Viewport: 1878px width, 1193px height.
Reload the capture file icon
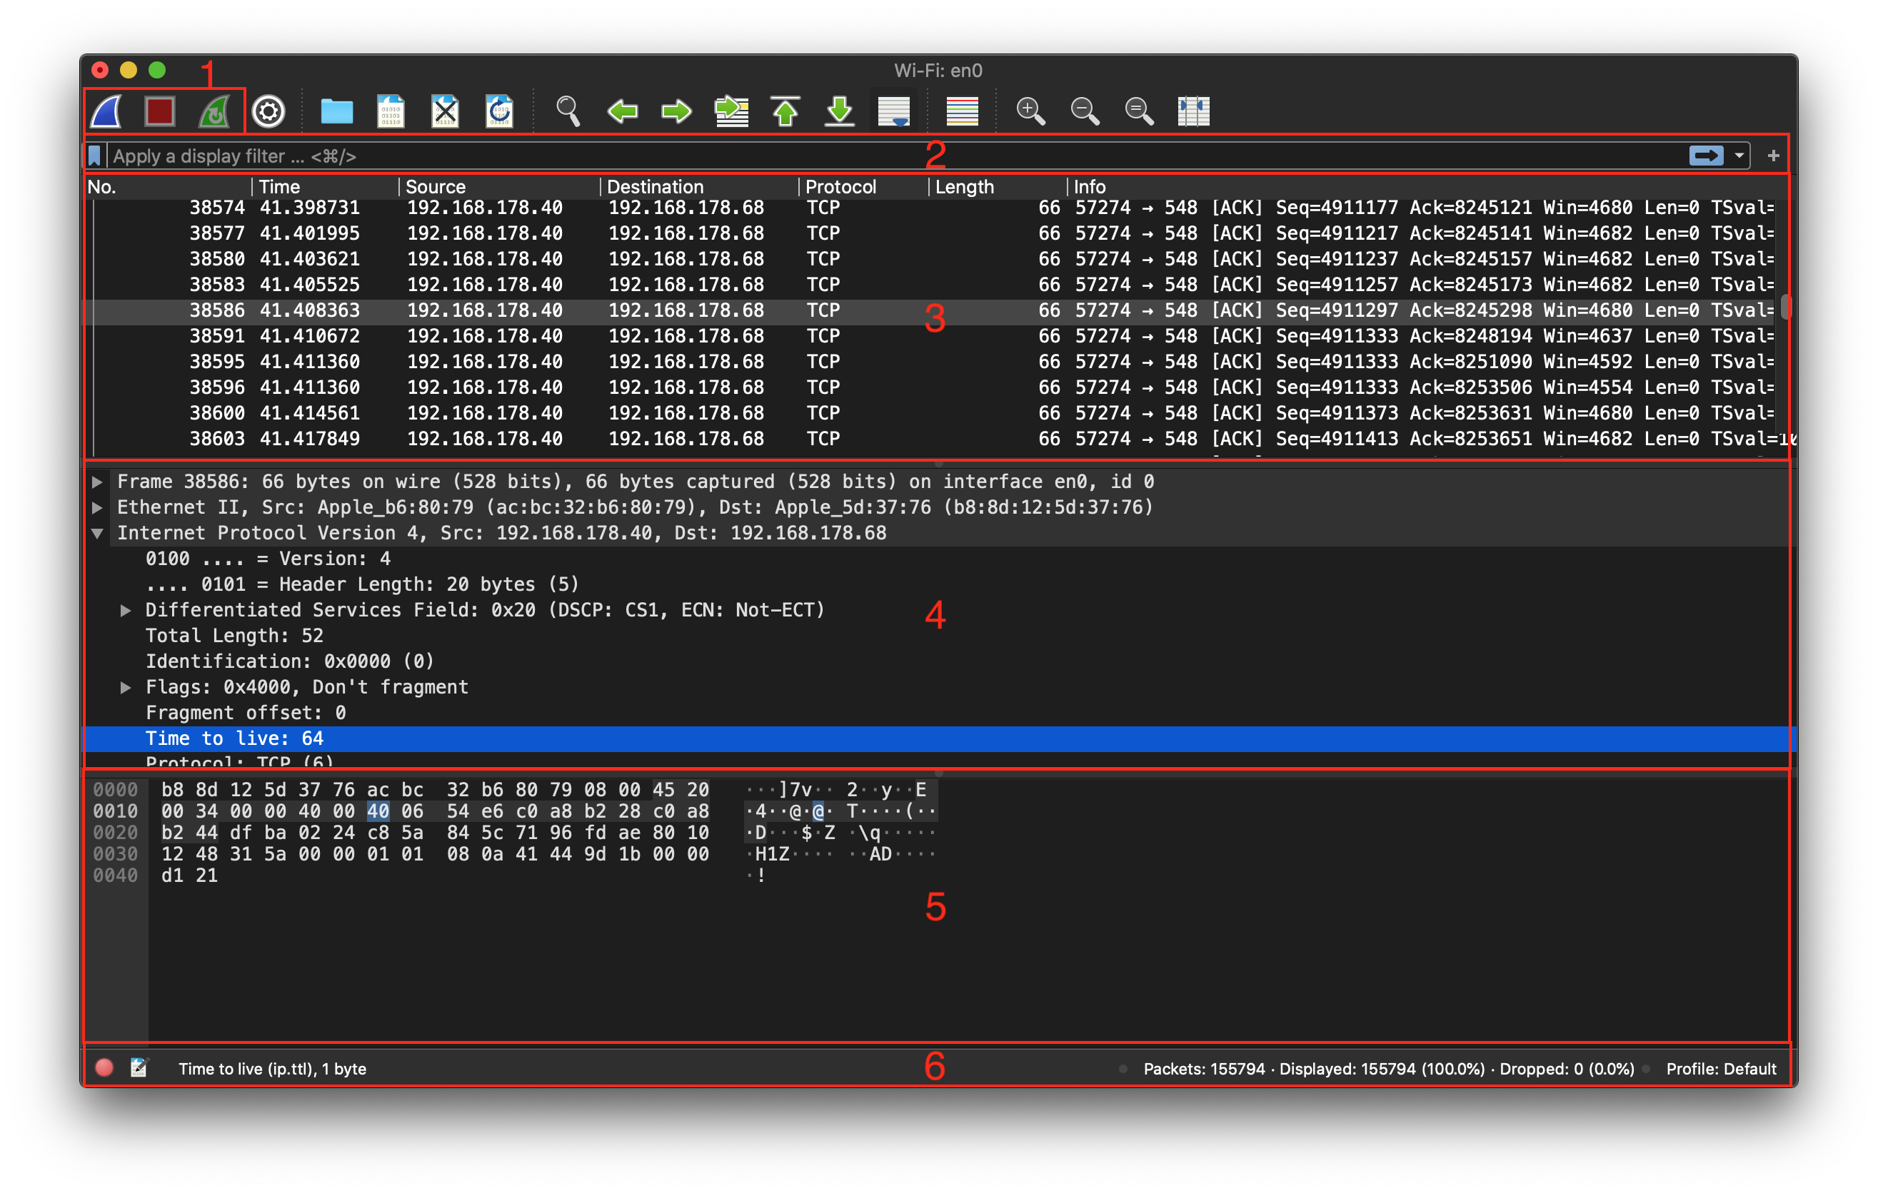[500, 111]
